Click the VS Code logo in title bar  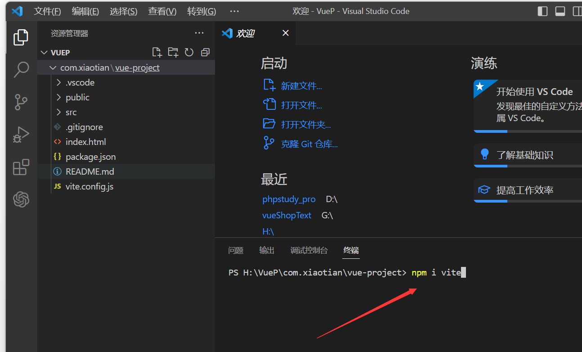click(17, 11)
